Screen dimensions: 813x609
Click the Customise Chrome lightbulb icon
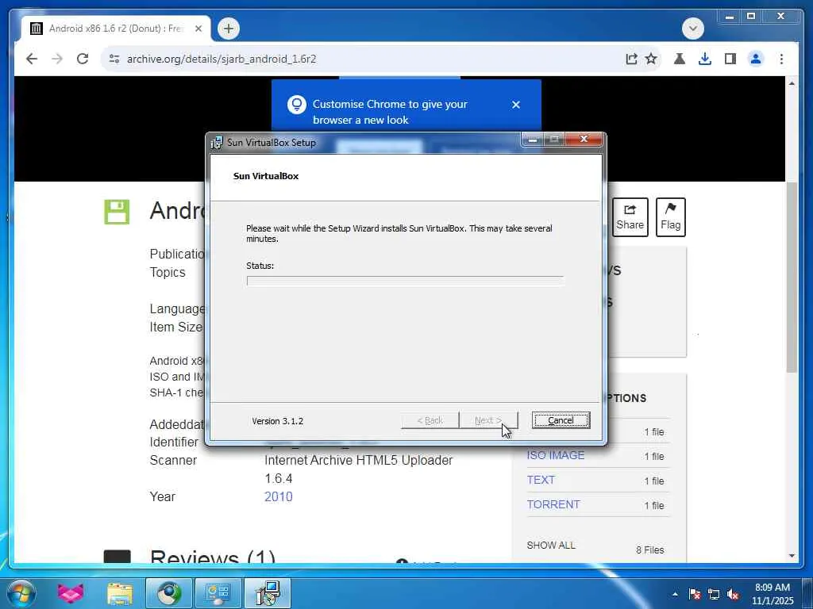coord(297,105)
